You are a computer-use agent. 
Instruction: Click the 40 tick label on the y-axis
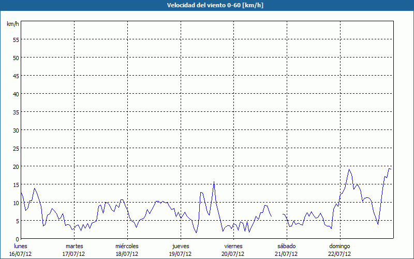click(x=16, y=94)
